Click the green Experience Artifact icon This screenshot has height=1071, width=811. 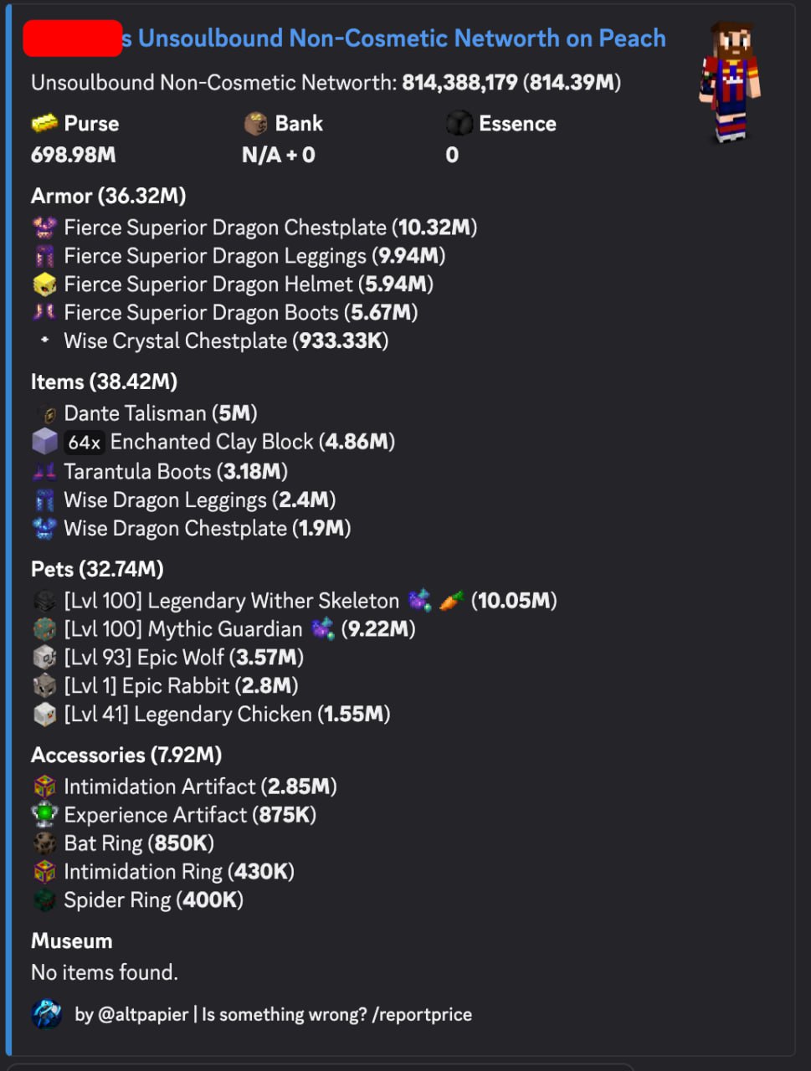coord(44,815)
